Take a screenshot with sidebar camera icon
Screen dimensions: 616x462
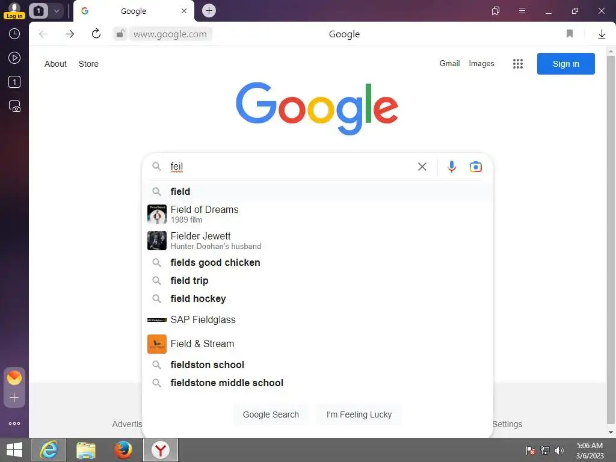(x=14, y=106)
